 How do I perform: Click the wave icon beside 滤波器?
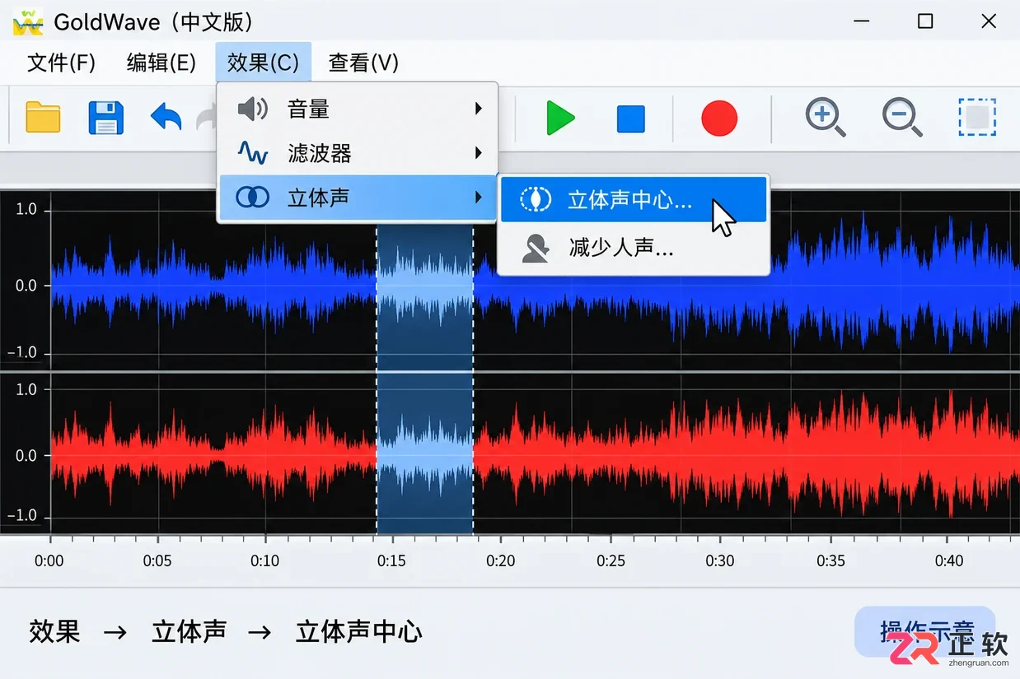pos(252,152)
